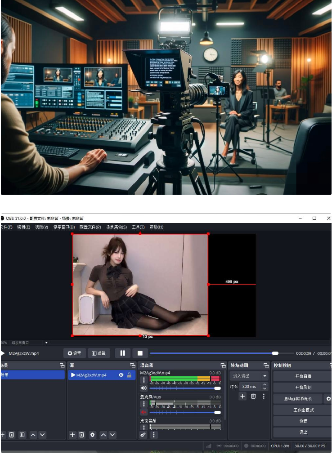The height and width of the screenshot is (455, 332).
Task: Increase the transition duration with up arrow
Action: (265, 384)
